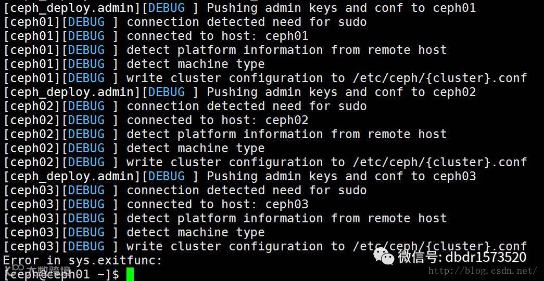
Task: Click ceph01 'connection detected need for sudo' line
Action: pos(246,22)
